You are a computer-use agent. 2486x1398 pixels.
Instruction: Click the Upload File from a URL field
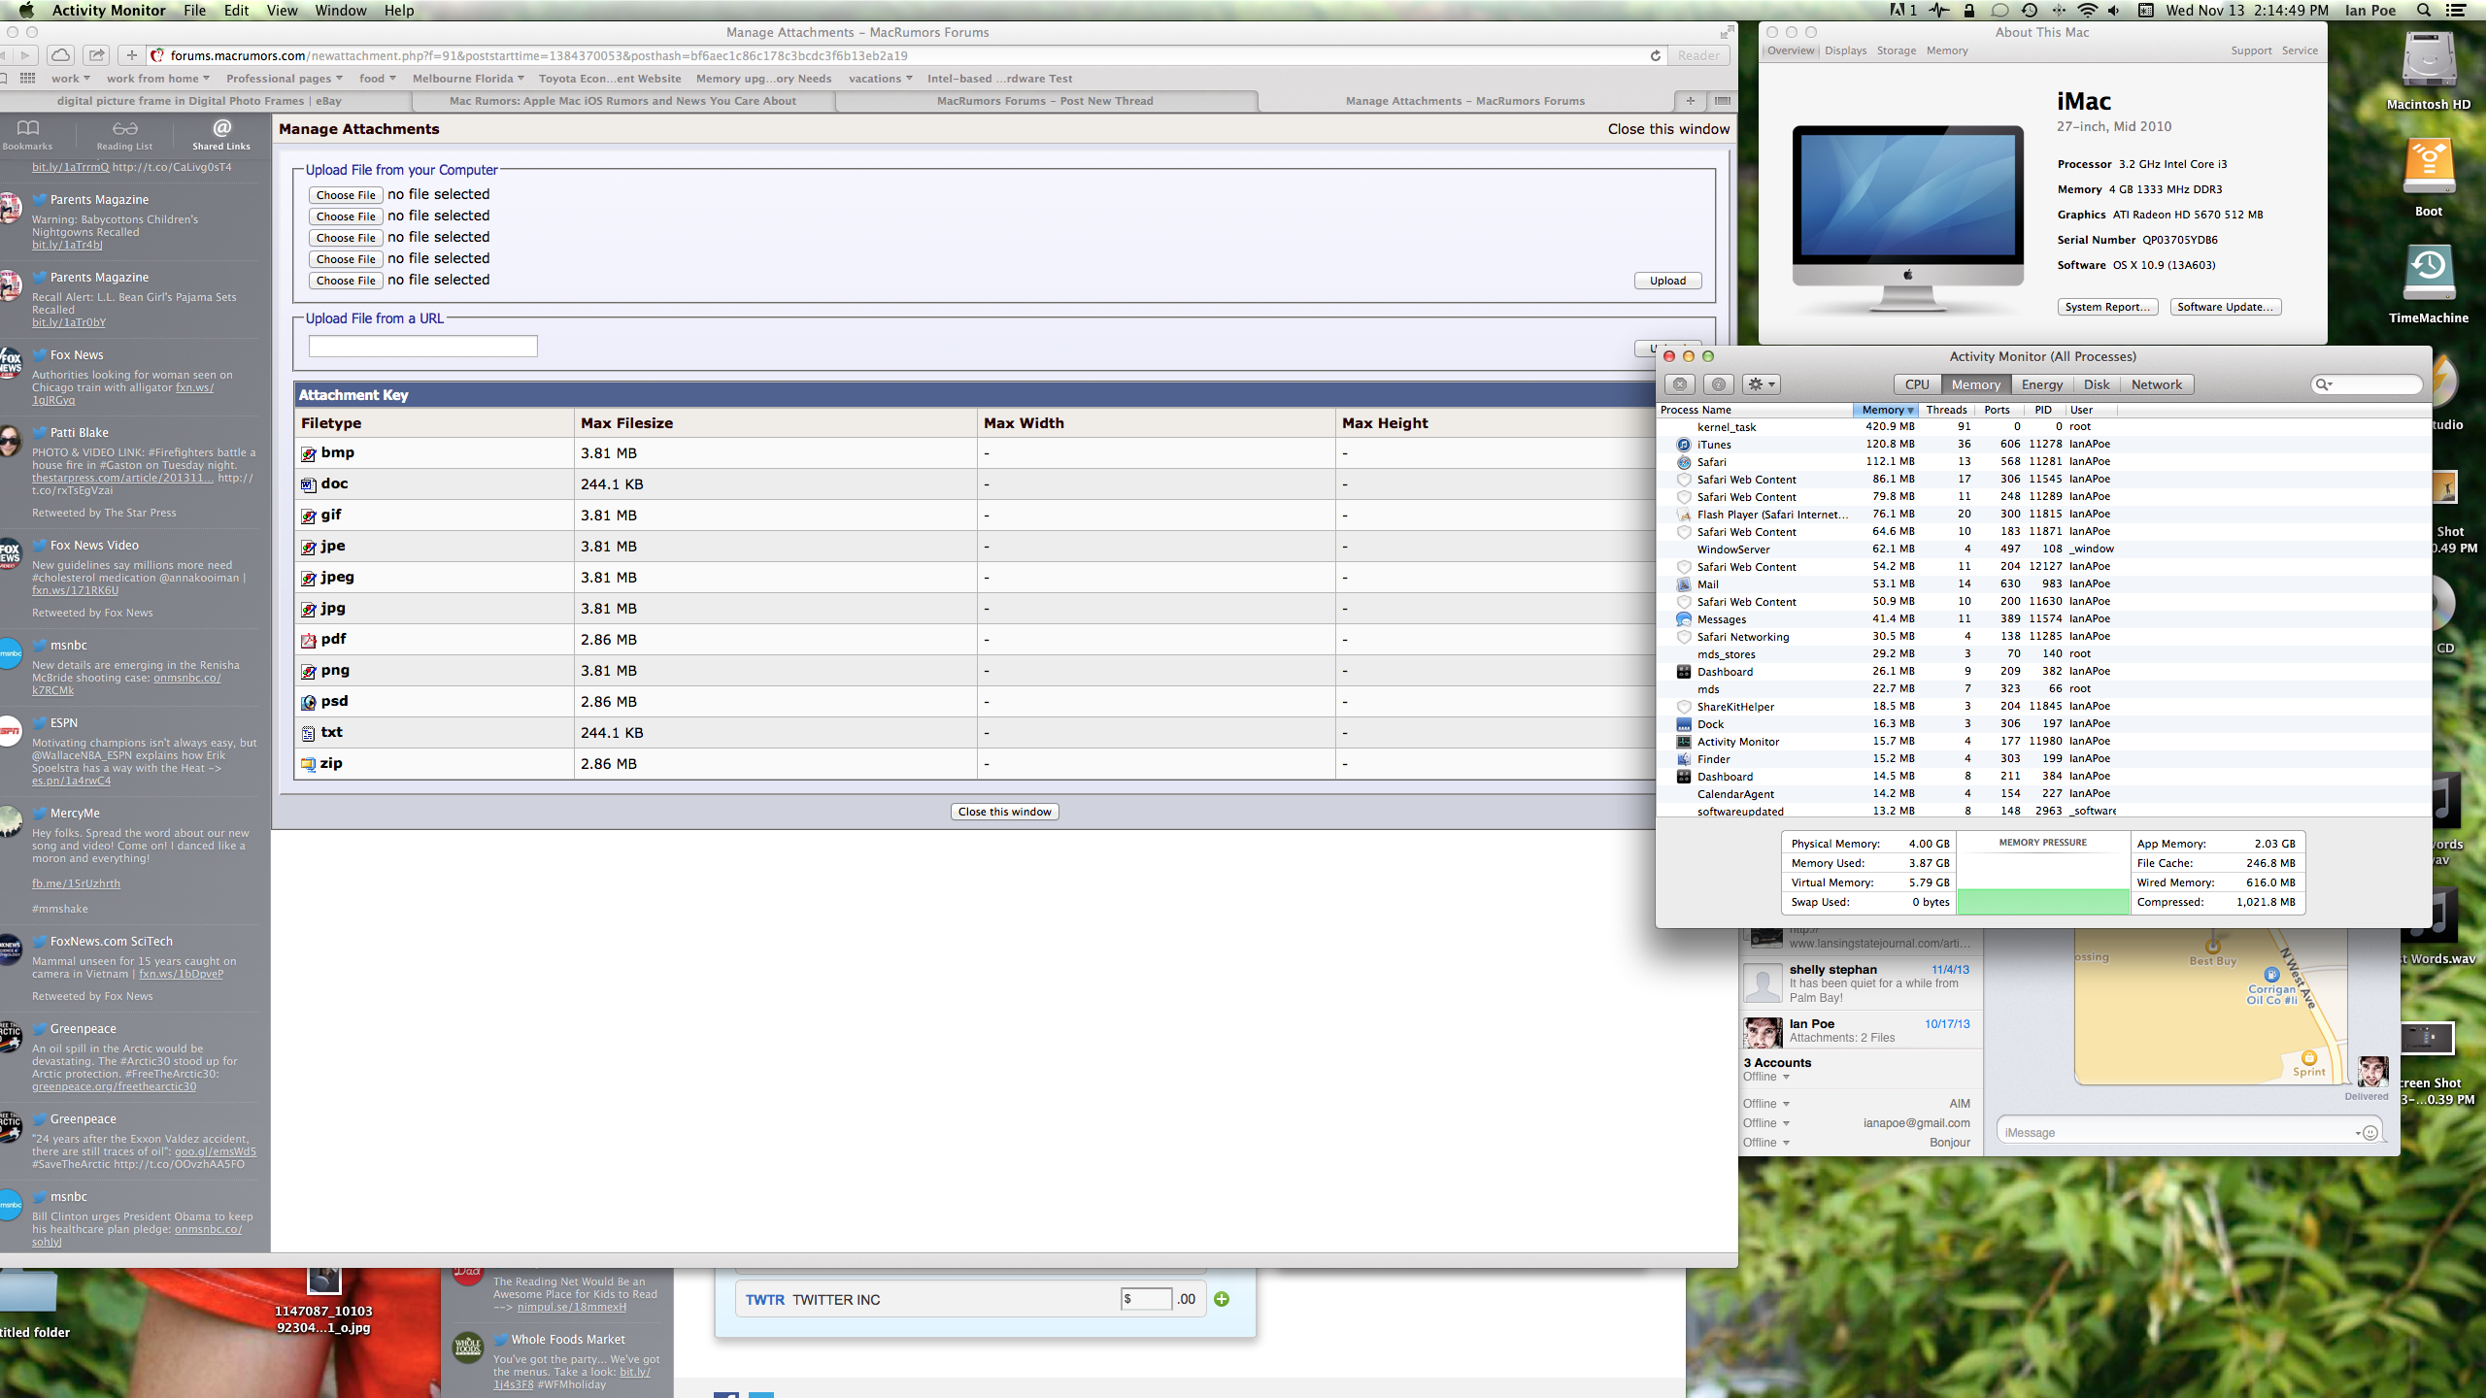pyautogui.click(x=422, y=346)
